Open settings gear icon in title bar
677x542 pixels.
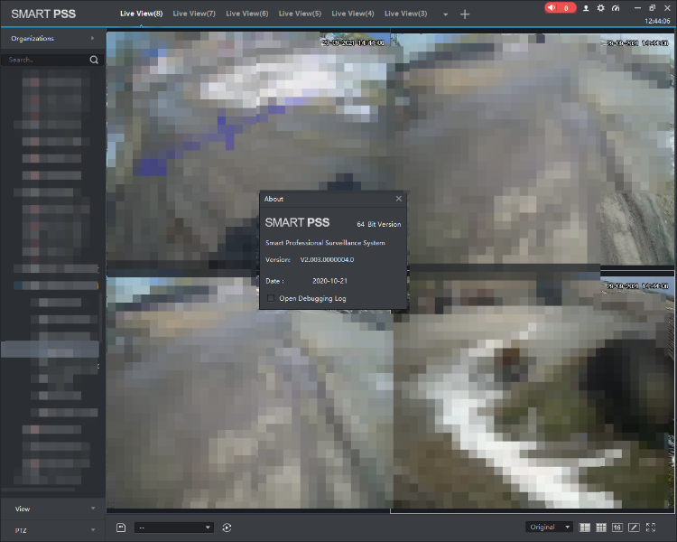tap(600, 8)
